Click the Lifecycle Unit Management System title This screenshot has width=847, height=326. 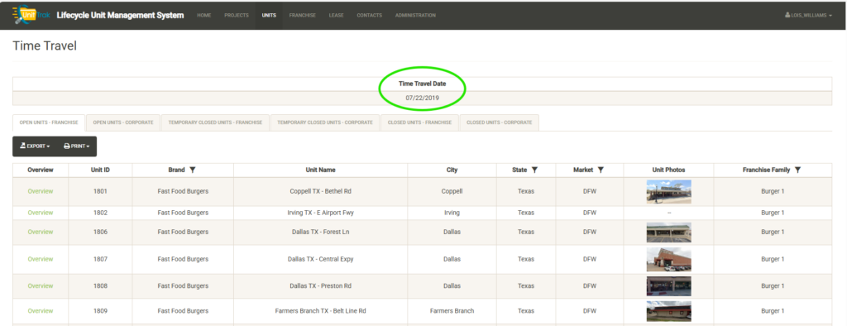click(120, 15)
